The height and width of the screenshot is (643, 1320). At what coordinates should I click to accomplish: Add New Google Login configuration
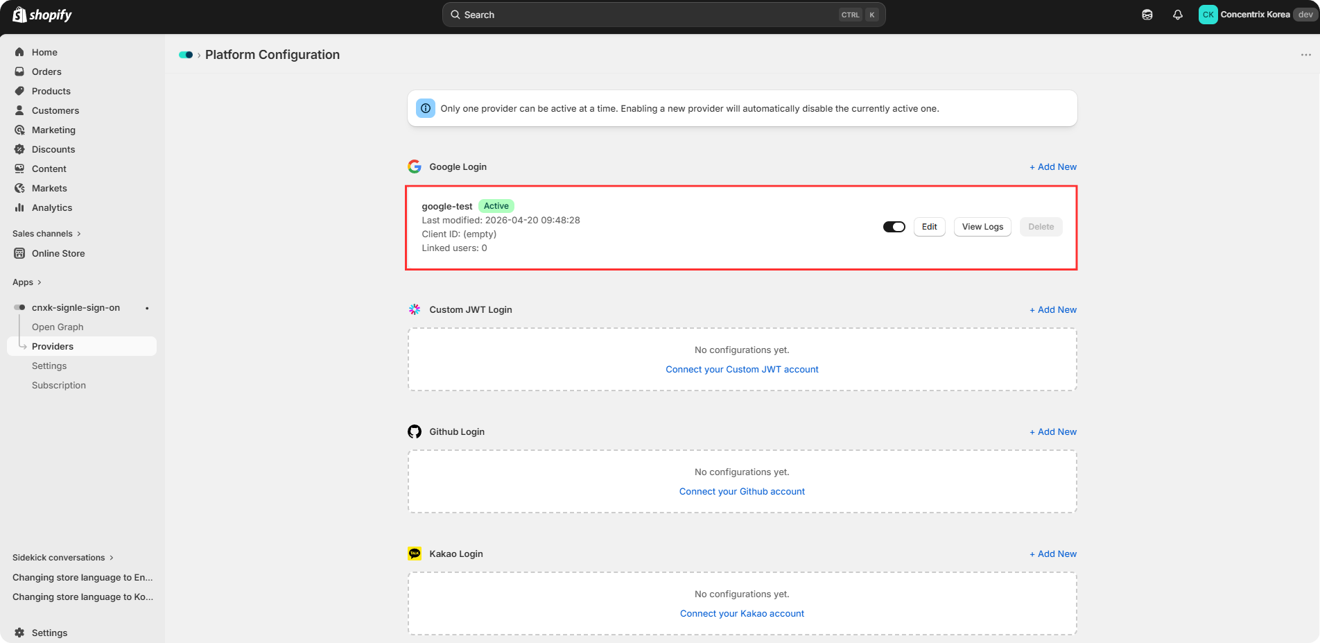(1053, 167)
